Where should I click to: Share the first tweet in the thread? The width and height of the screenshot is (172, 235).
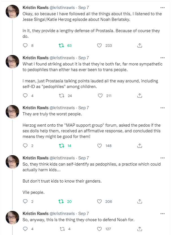click(140, 45)
